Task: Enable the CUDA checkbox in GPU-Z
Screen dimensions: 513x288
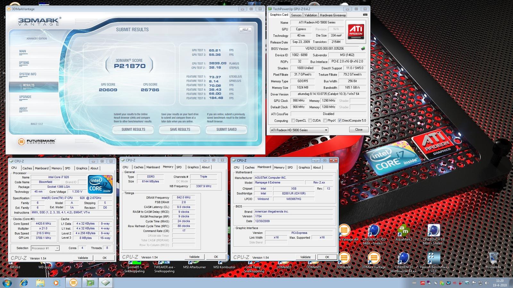Action: pos(310,120)
